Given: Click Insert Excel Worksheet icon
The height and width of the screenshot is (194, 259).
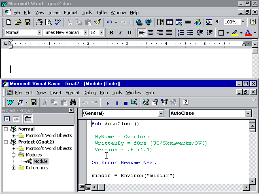Looking at the screenshot, I should click(x=179, y=22).
